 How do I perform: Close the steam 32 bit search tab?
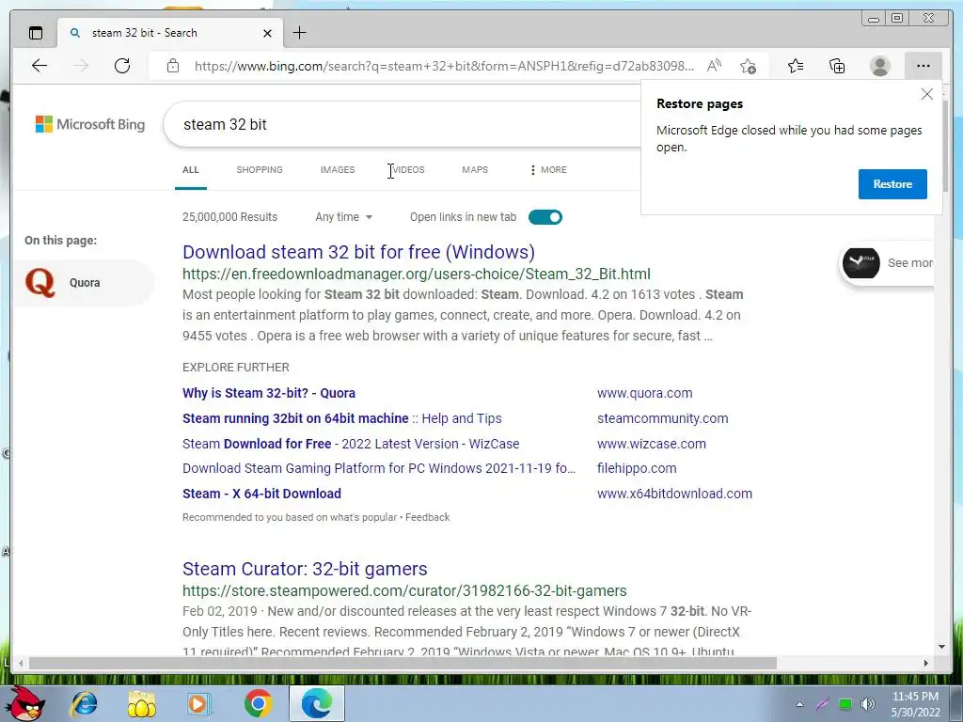pyautogui.click(x=267, y=33)
